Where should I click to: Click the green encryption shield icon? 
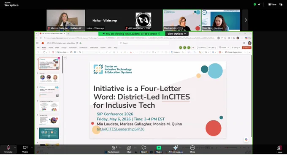point(255,4)
